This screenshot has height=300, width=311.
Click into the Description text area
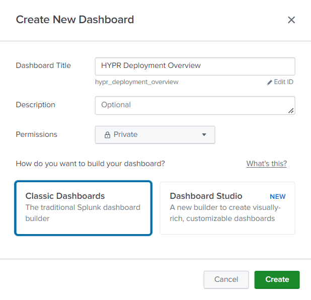[x=195, y=105]
